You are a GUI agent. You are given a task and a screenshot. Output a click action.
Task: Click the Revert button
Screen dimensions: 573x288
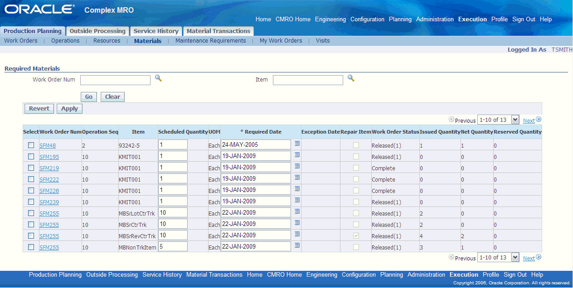coord(39,109)
